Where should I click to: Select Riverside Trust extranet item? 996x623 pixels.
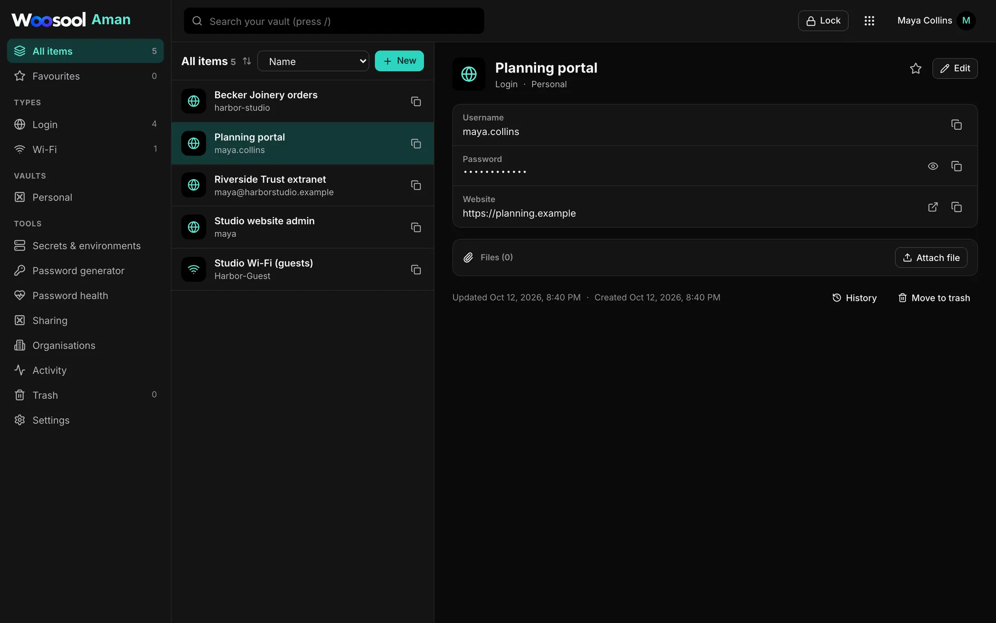tap(302, 185)
